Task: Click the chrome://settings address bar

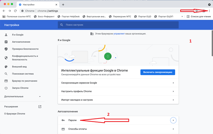Action: [48, 11]
